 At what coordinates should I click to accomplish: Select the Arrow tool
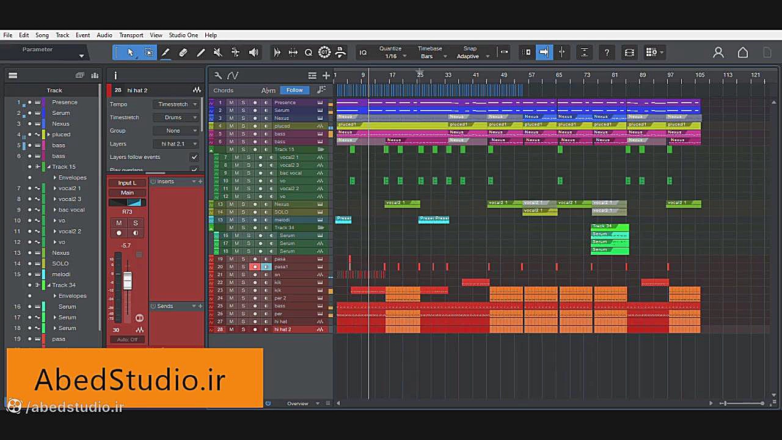[x=130, y=53]
